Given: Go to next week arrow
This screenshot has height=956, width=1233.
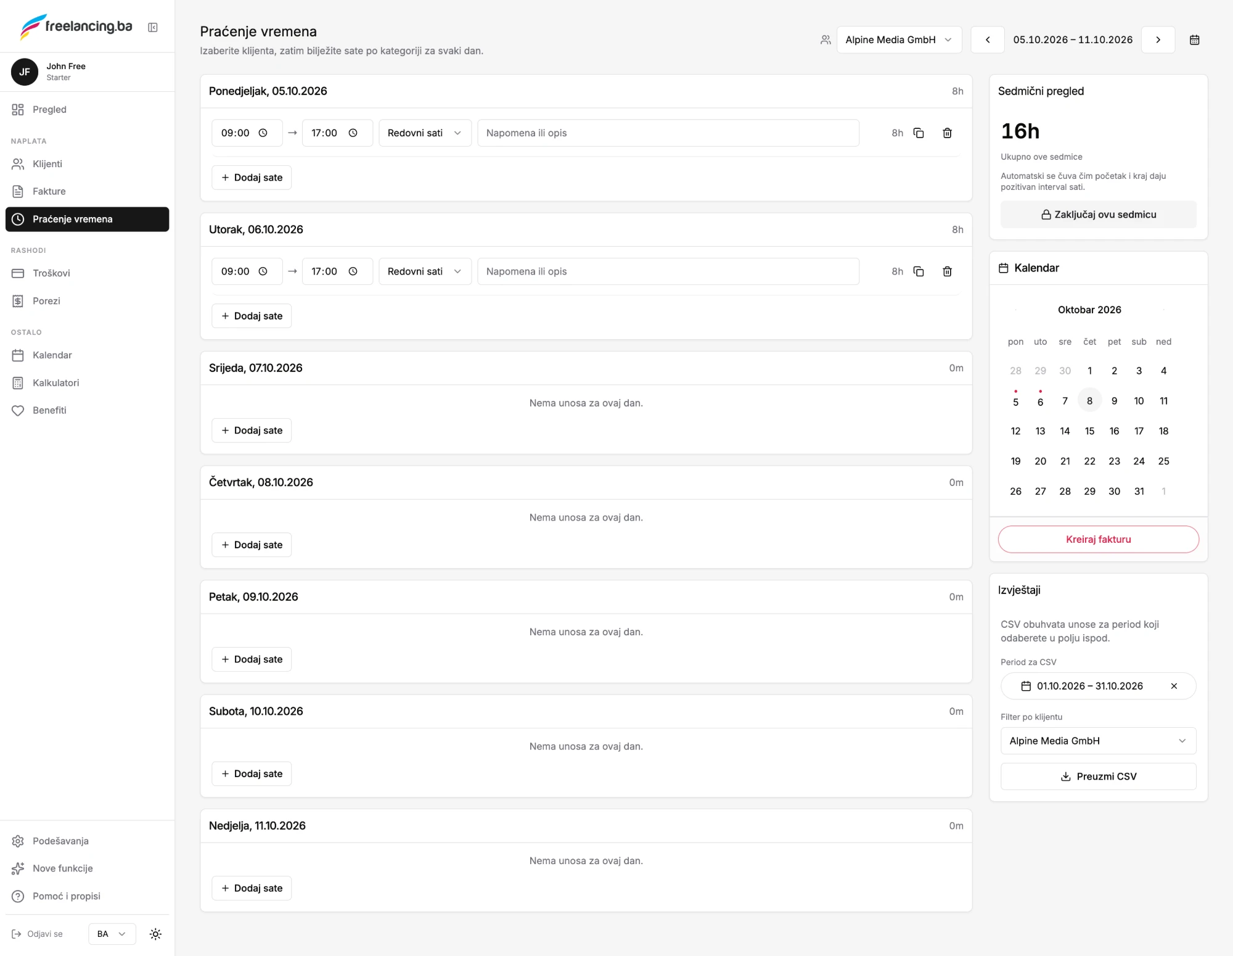Looking at the screenshot, I should (x=1158, y=40).
